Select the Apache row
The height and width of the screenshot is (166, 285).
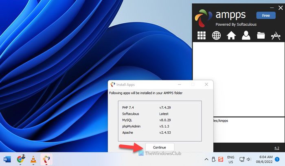tap(147, 133)
